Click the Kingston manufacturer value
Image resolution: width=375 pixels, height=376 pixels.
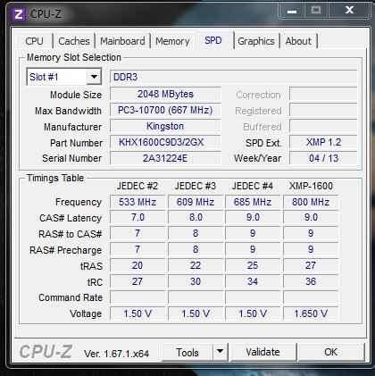click(165, 126)
